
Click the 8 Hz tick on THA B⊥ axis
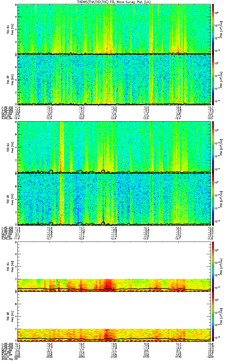point(16,5)
